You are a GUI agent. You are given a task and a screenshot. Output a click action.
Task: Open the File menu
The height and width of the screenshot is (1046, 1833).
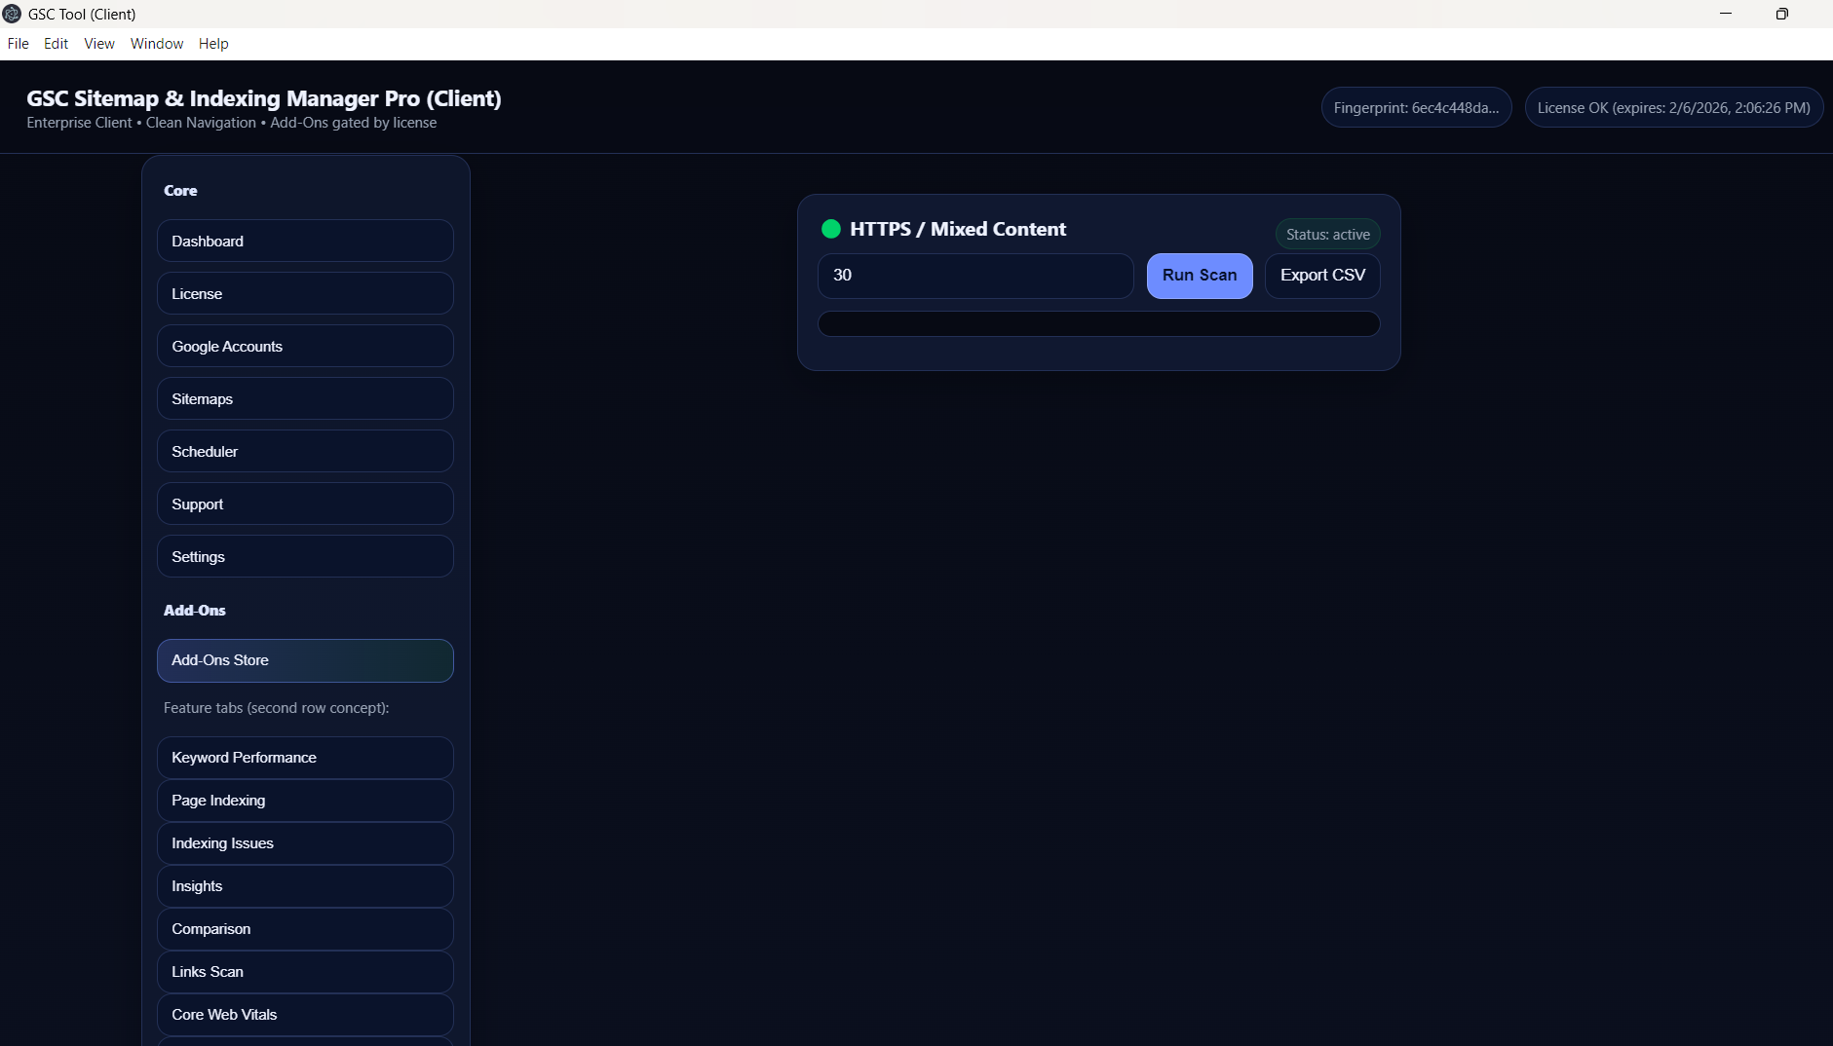click(x=18, y=44)
